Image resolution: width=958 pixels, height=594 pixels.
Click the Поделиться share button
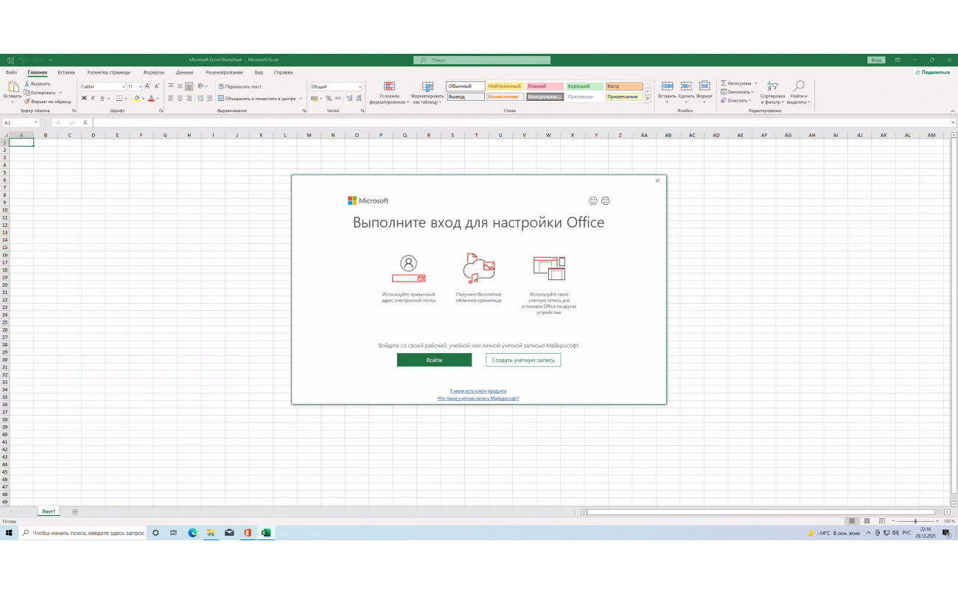(x=933, y=72)
